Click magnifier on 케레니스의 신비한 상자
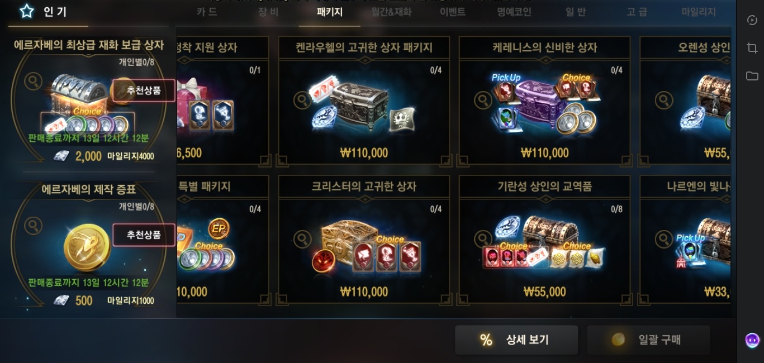Screen dimensions: 764x363 (483, 101)
